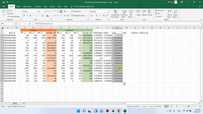The width and height of the screenshot is (203, 114).
Task: Cut the selection with the Cut scissors icon
Action: [x=10, y=10]
